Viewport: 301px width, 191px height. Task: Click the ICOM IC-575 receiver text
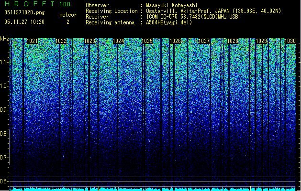click(x=192, y=17)
